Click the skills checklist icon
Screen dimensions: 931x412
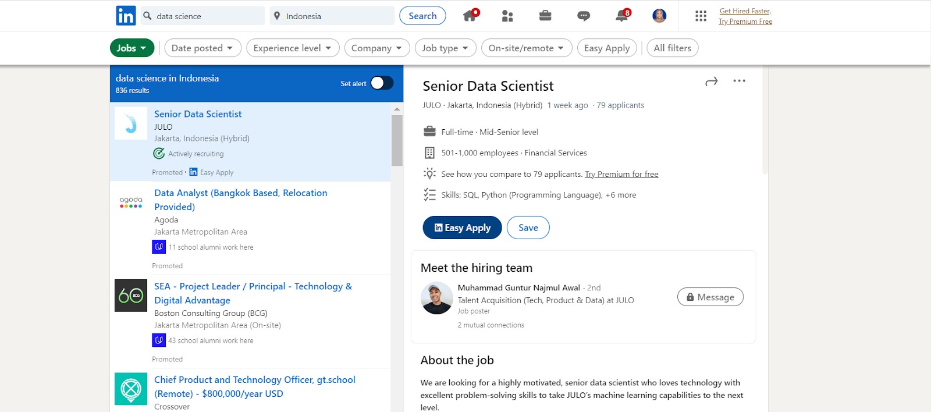[429, 195]
